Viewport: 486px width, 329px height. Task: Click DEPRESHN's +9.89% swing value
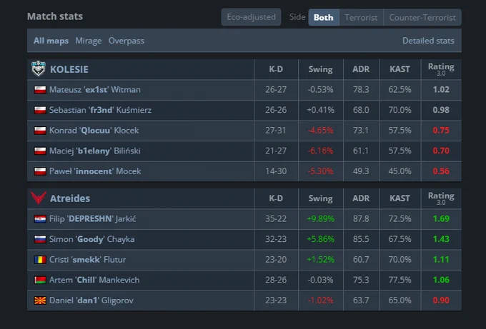point(320,219)
